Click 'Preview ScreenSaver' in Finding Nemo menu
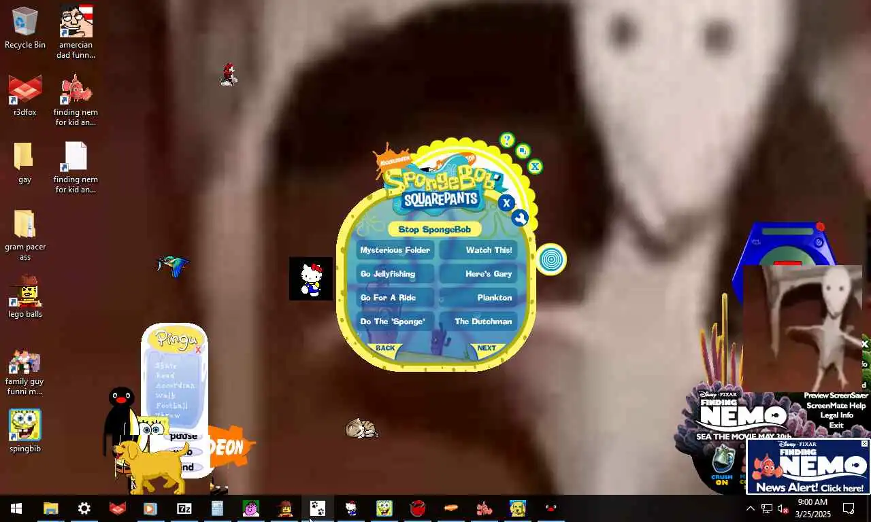871x522 pixels. click(x=836, y=396)
